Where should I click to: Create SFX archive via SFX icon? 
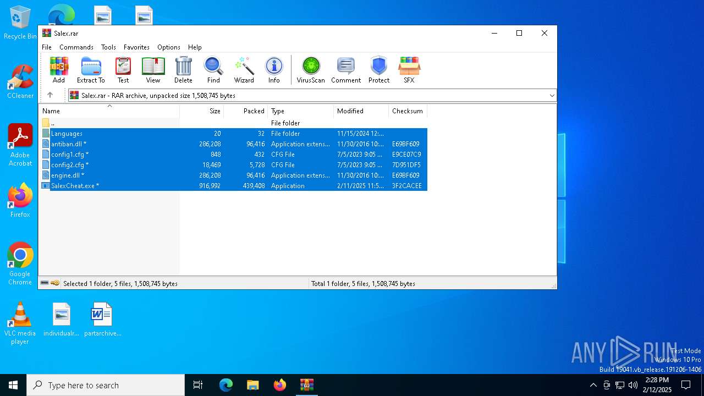point(409,70)
